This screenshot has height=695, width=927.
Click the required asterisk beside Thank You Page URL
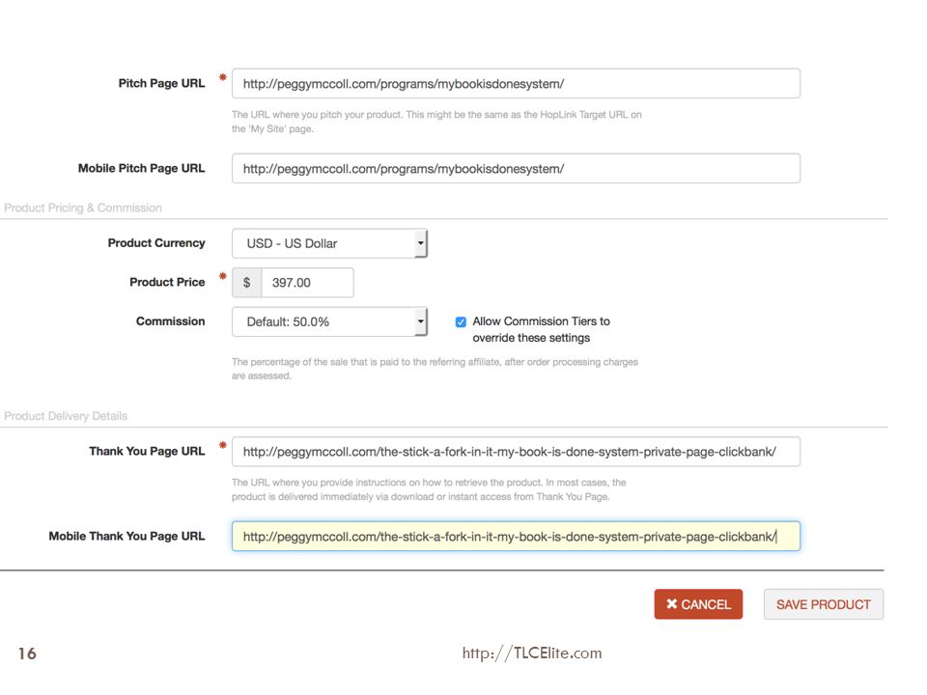(222, 445)
